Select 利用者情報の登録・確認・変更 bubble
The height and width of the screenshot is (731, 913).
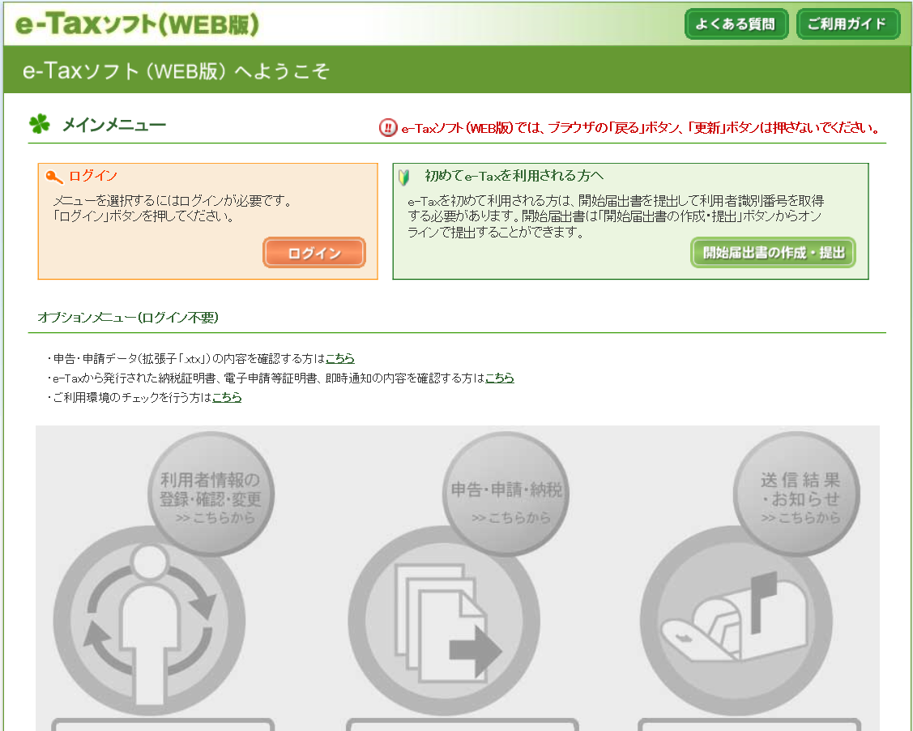tap(210, 495)
